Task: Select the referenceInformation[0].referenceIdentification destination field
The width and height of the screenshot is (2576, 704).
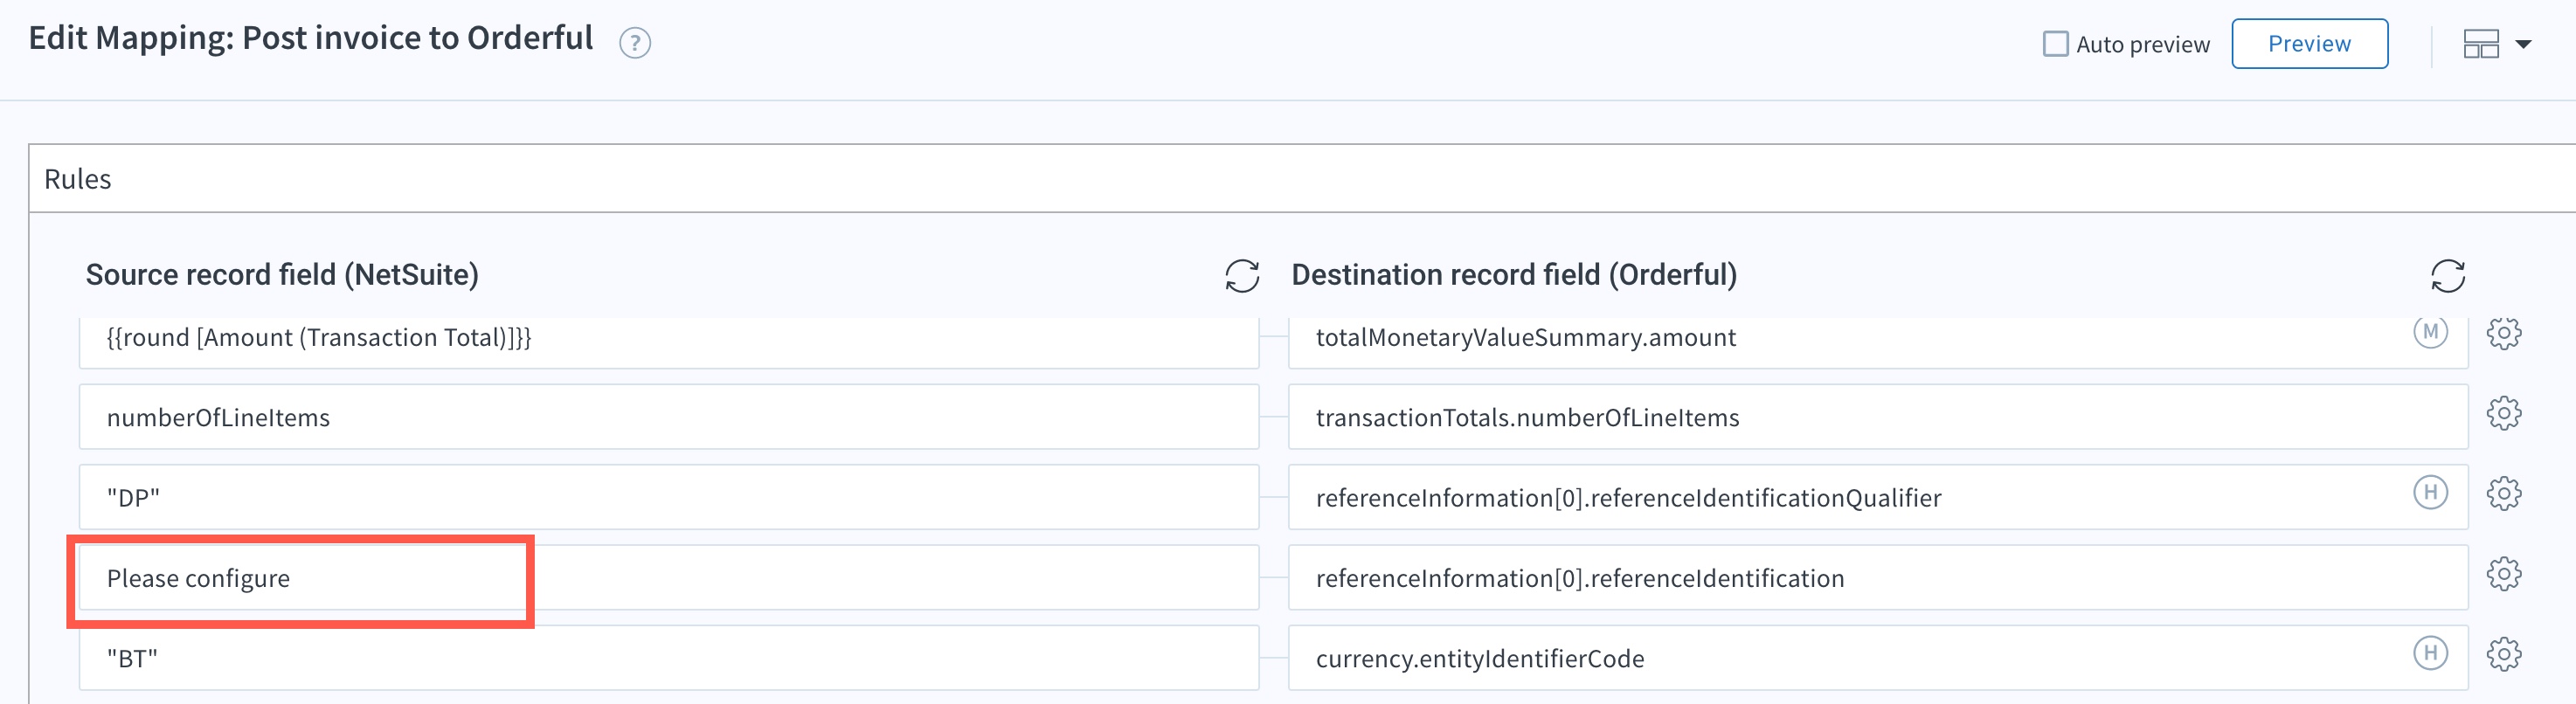Action: pyautogui.click(x=1877, y=578)
